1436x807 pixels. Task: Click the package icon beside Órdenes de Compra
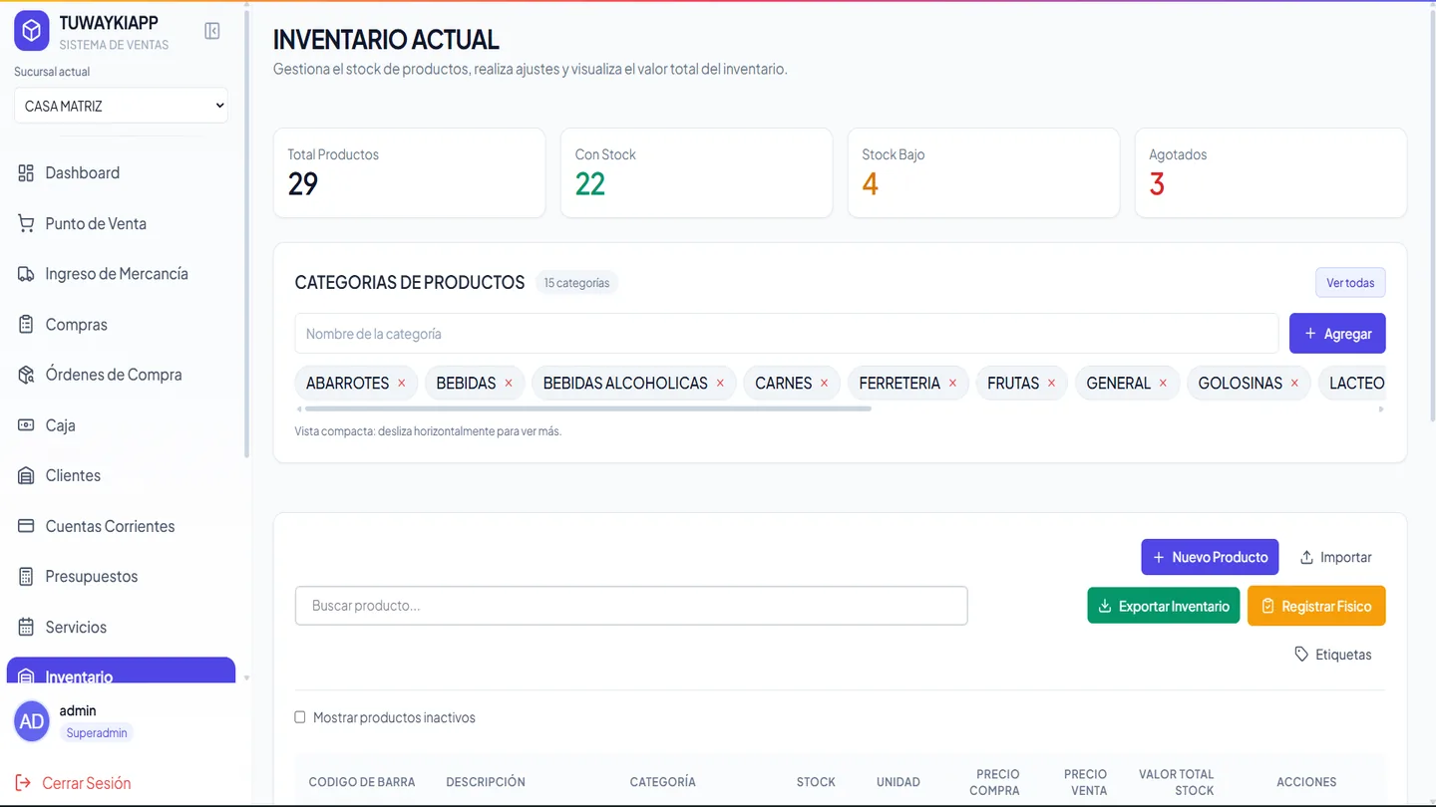point(26,375)
